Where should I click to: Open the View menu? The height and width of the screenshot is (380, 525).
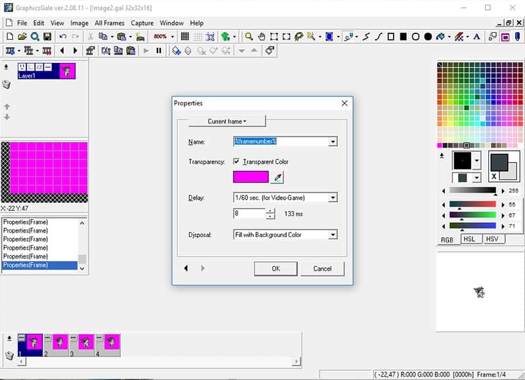pyautogui.click(x=57, y=23)
